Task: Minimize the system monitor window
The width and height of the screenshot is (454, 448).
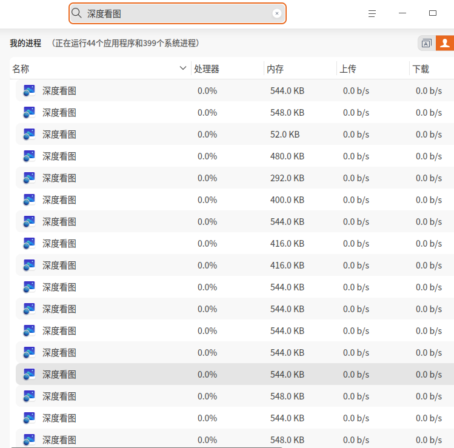Action: pyautogui.click(x=402, y=13)
